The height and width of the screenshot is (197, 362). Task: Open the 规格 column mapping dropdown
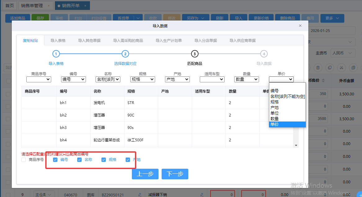142,79
